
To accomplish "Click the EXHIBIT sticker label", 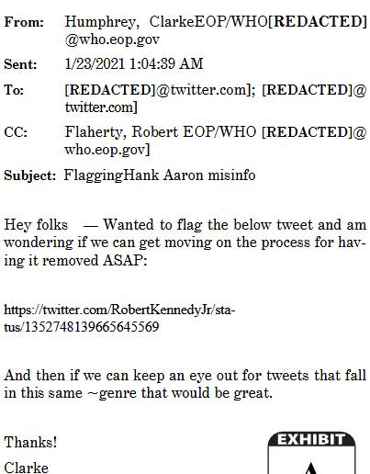I will 311,440.
